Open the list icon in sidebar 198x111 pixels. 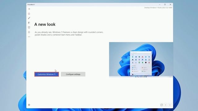(x=29, y=23)
